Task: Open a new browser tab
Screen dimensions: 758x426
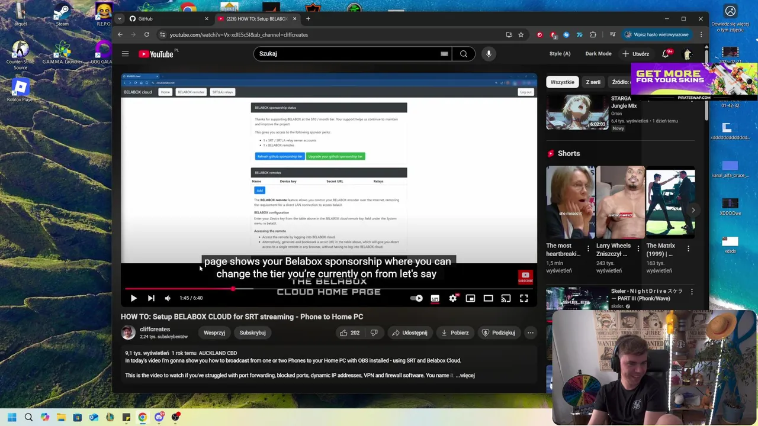Action: 308,19
